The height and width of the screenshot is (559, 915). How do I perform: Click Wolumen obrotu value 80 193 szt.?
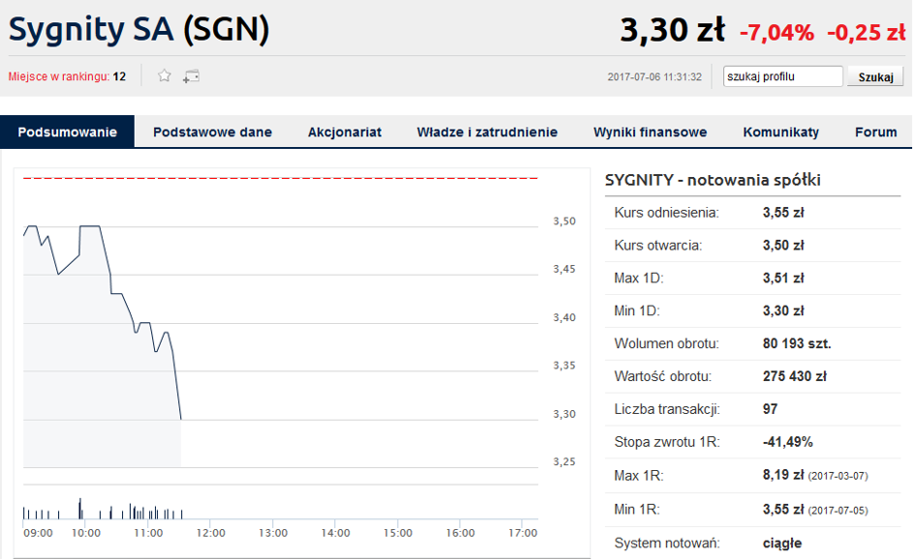tap(797, 344)
